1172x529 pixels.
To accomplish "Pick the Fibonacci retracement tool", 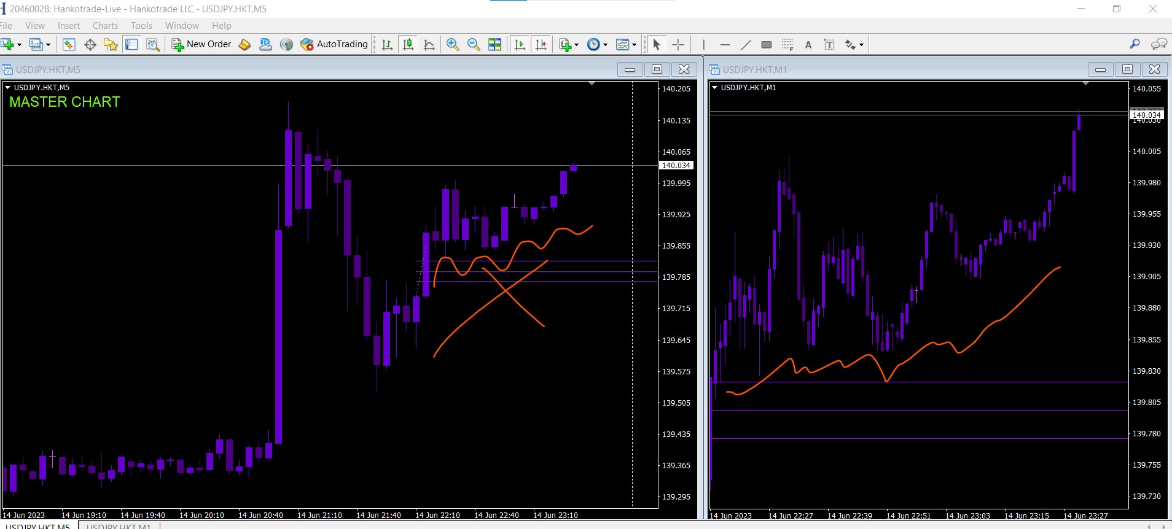I will click(x=787, y=44).
